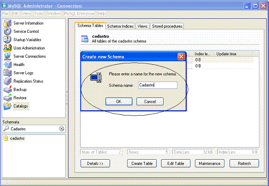Screen dimensions: 269x186
Task: Select Startup Variables in the sidebar
Action: [28, 40]
